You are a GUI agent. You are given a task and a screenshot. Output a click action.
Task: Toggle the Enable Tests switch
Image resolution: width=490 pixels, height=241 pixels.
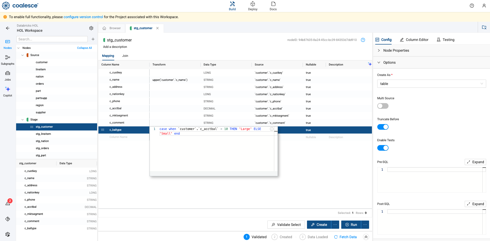(x=383, y=148)
